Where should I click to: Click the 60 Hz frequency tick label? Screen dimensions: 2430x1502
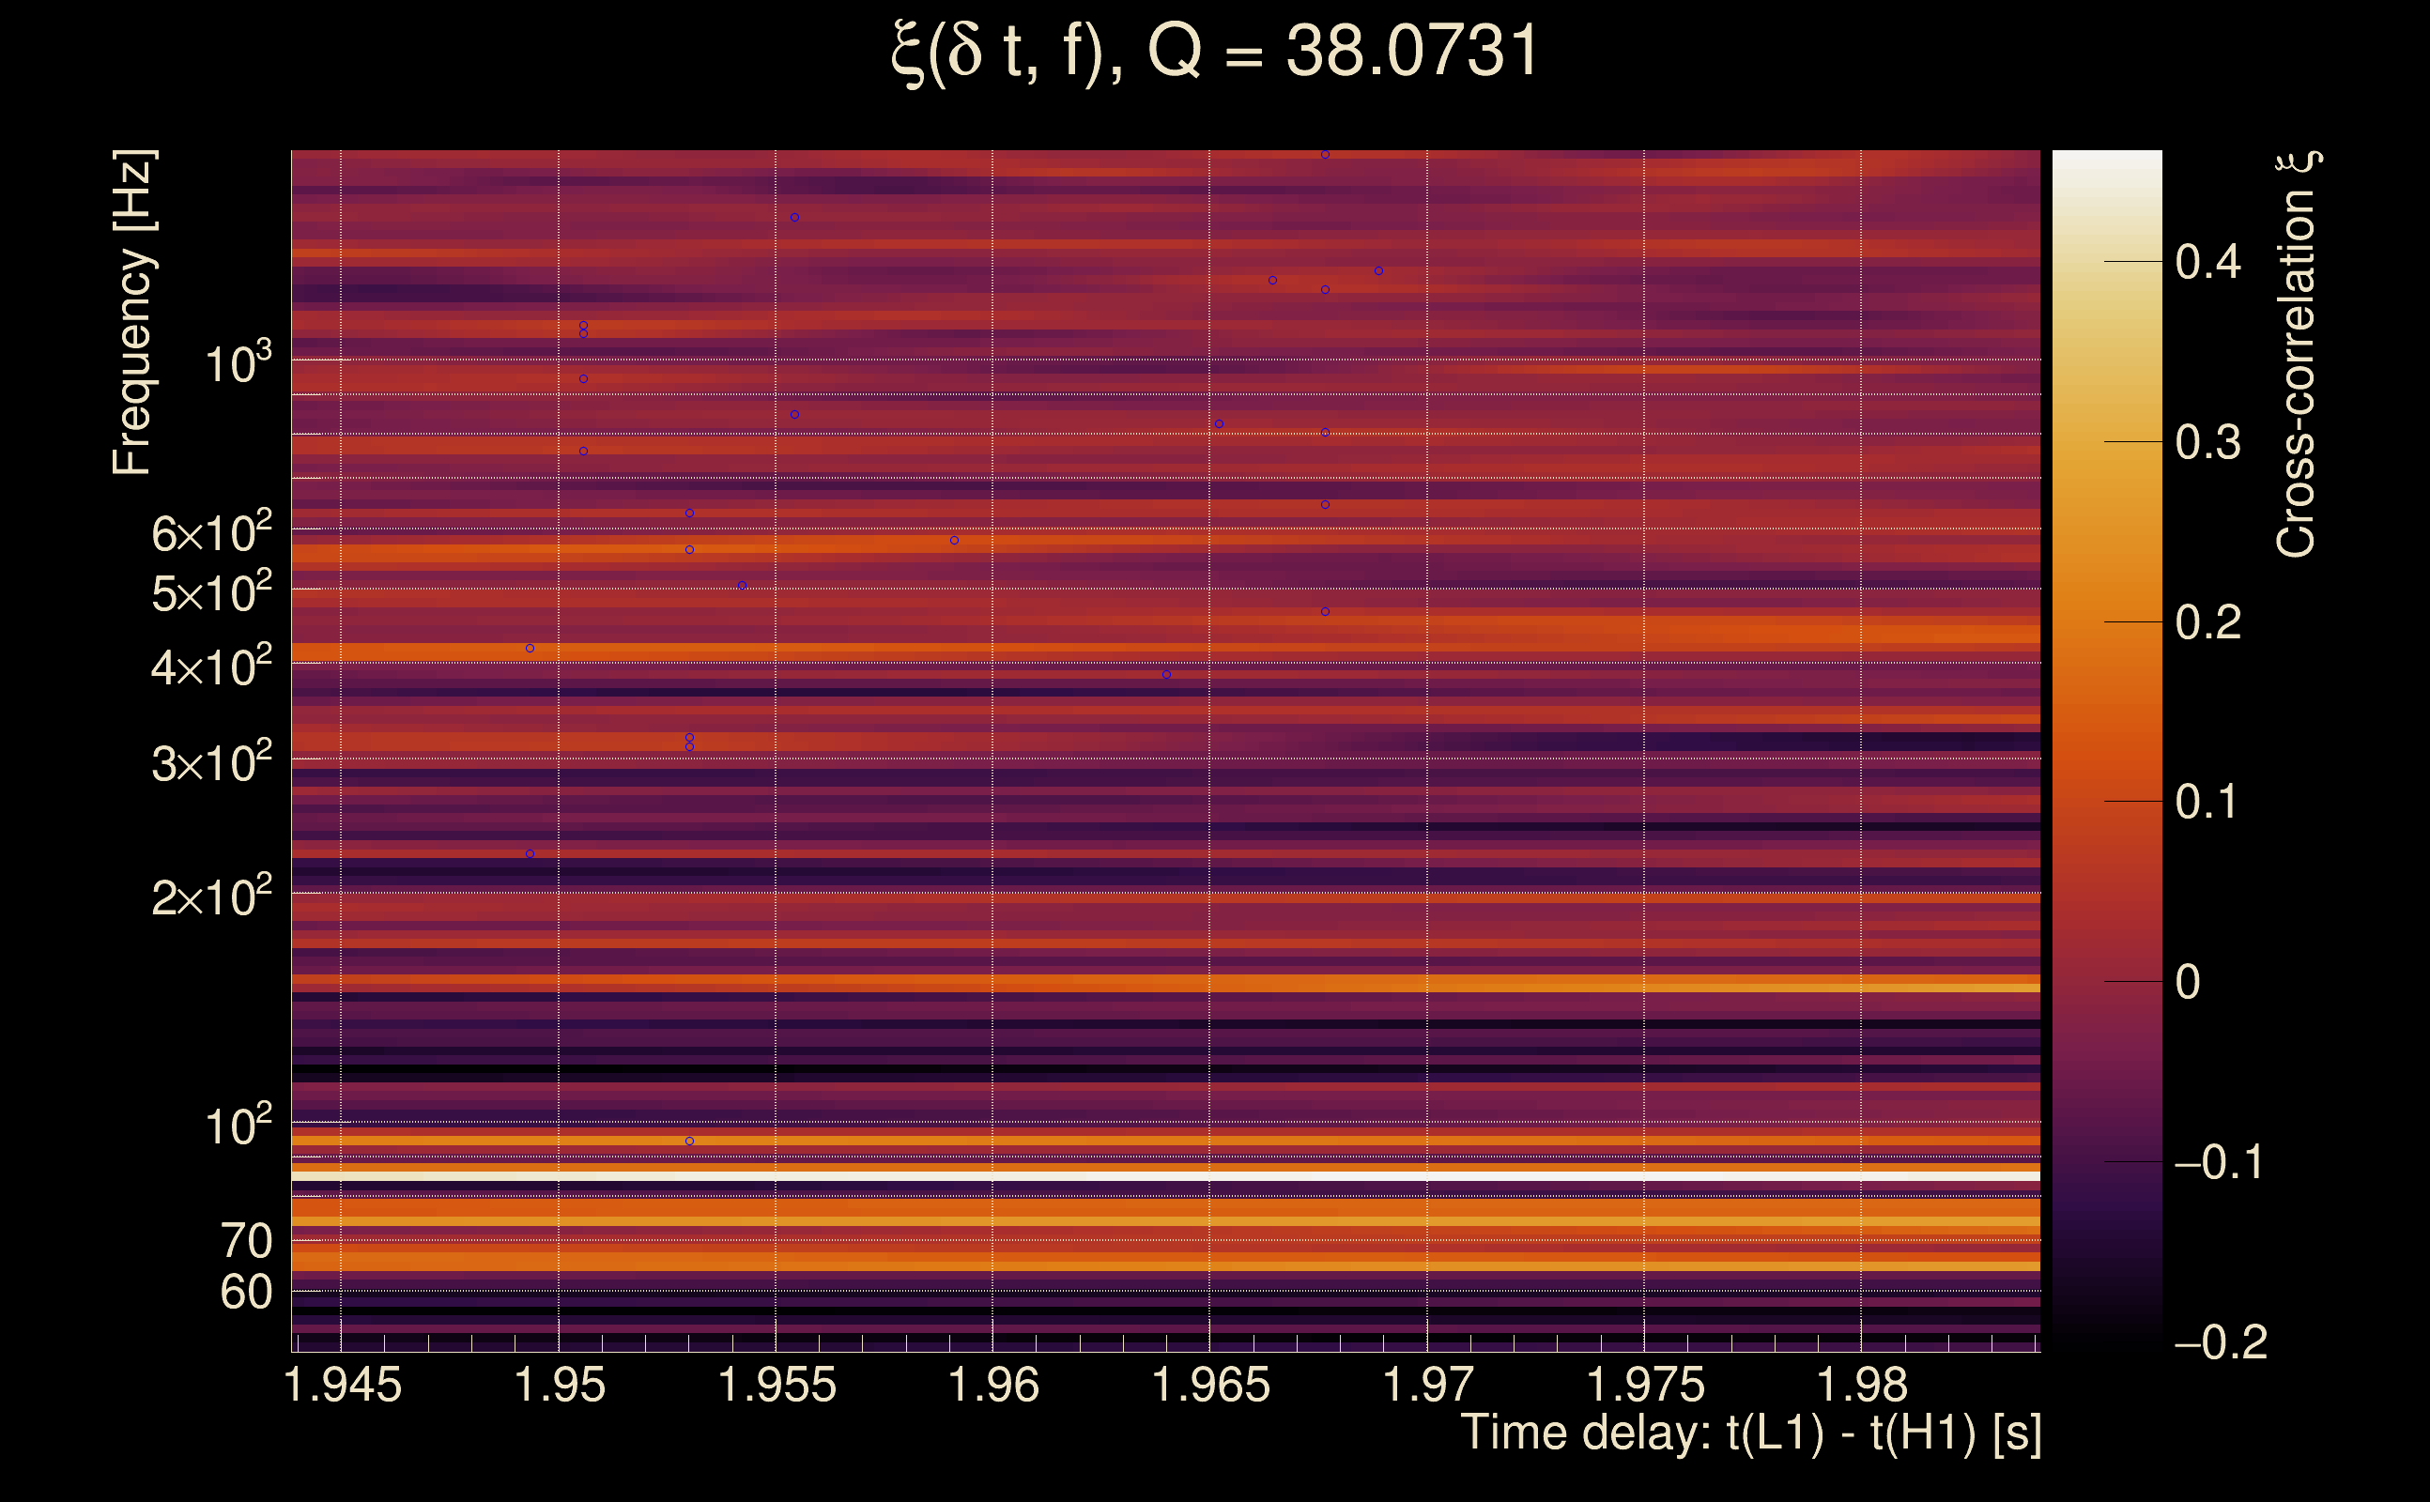pyautogui.click(x=245, y=1293)
